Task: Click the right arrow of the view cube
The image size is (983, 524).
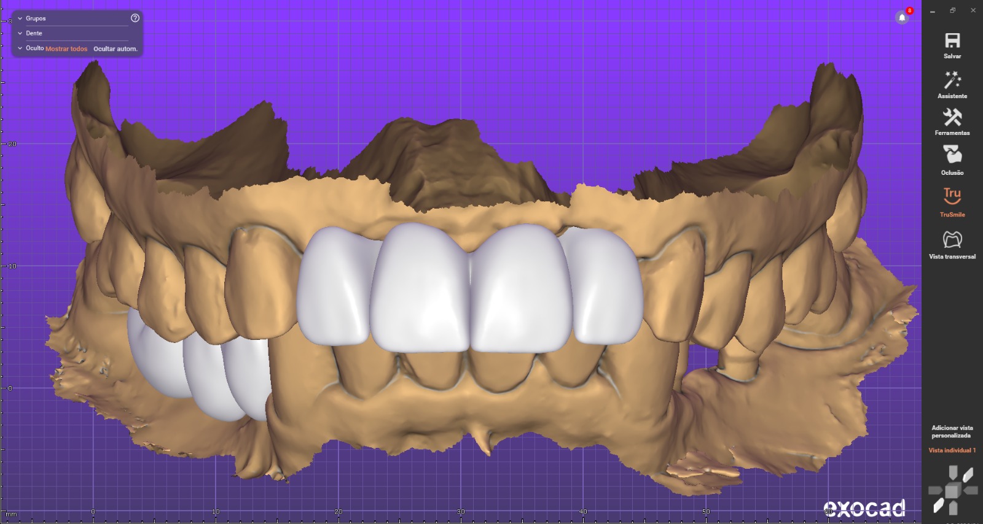Action: click(971, 490)
